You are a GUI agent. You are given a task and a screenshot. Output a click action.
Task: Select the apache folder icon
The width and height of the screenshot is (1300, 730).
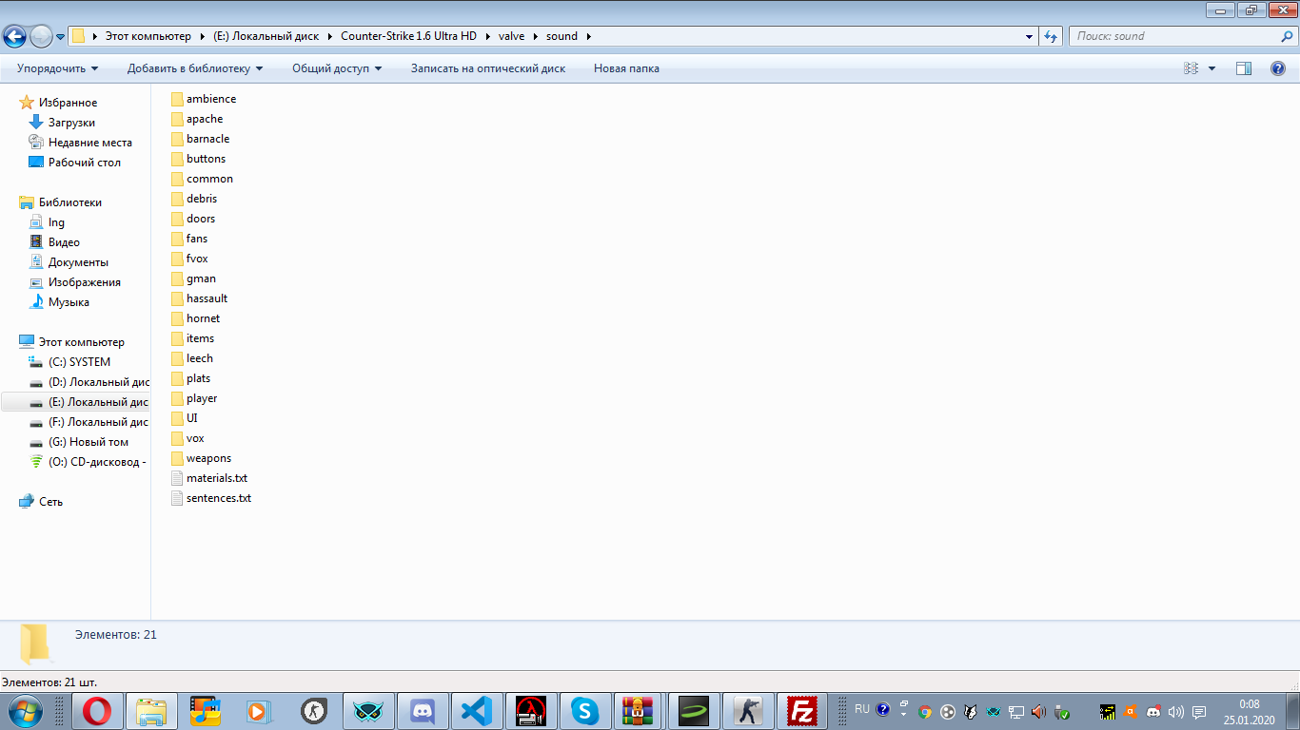click(177, 119)
